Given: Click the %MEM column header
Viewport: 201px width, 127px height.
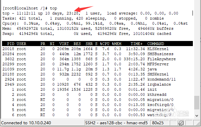Looking at the screenshot, I should 116,44.
